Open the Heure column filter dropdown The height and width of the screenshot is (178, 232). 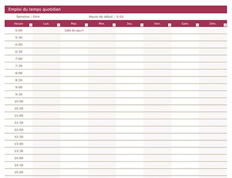coord(31,25)
